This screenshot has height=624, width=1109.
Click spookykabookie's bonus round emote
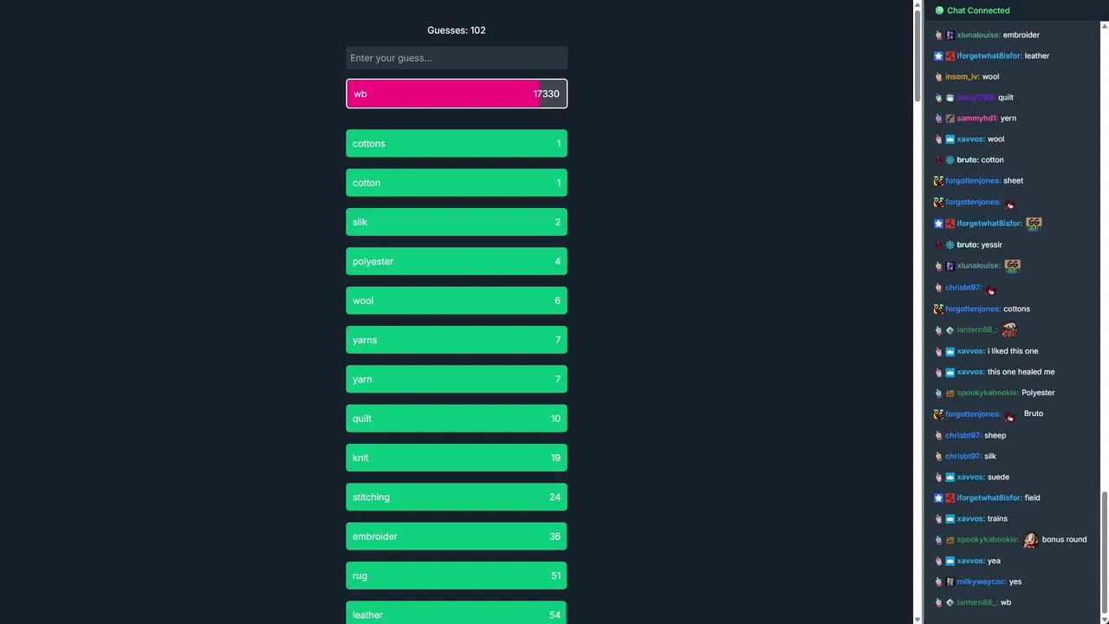(1030, 539)
